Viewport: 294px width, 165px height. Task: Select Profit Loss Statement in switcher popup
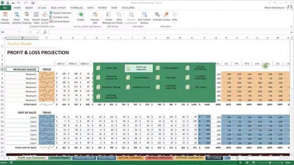pyautogui.click(x=139, y=68)
